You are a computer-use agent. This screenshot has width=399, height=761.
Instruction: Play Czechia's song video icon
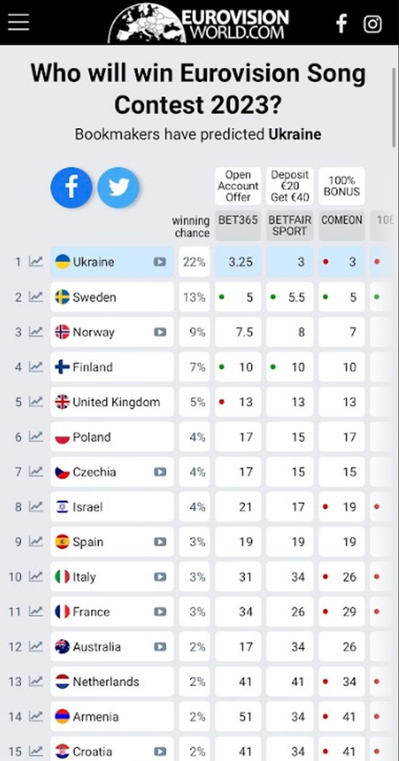pos(160,472)
